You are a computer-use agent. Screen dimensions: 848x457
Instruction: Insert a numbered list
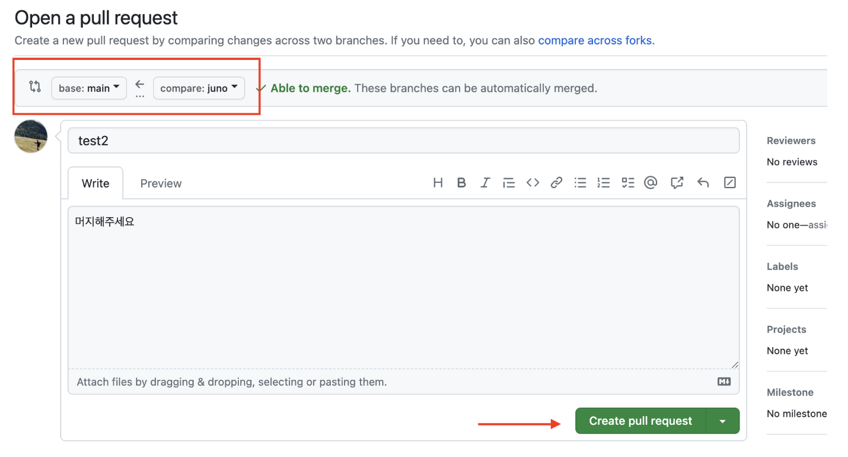pos(604,183)
